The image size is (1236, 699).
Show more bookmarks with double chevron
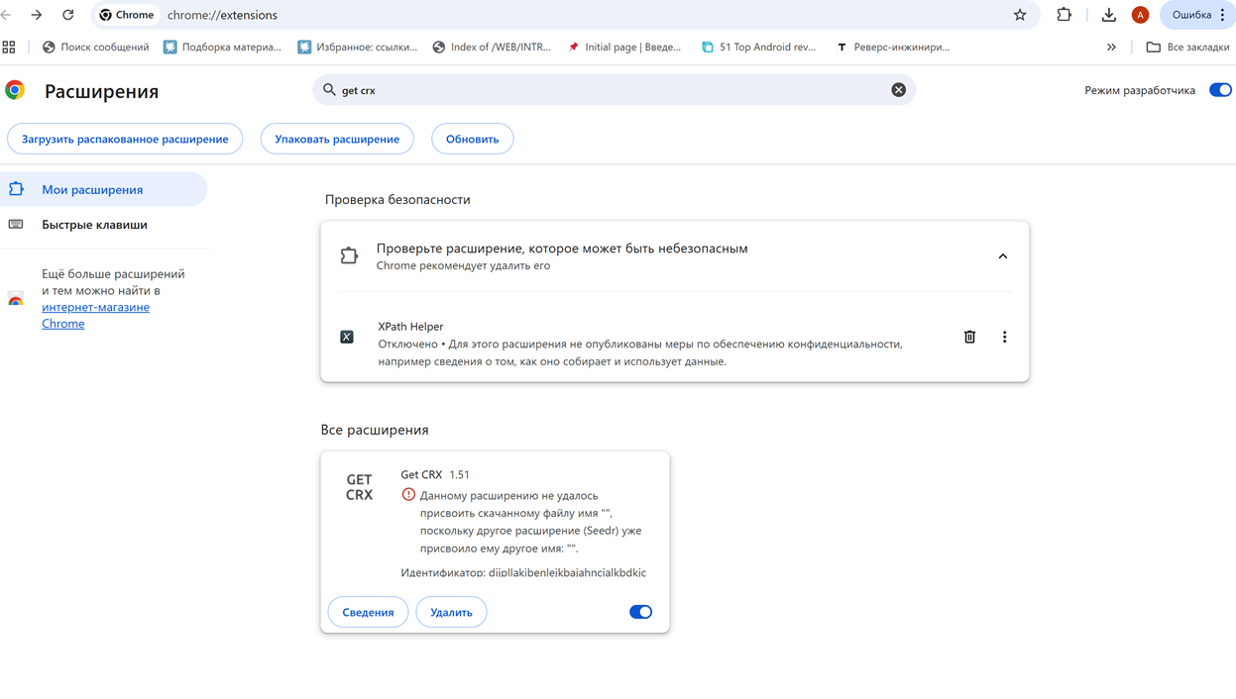(1111, 47)
